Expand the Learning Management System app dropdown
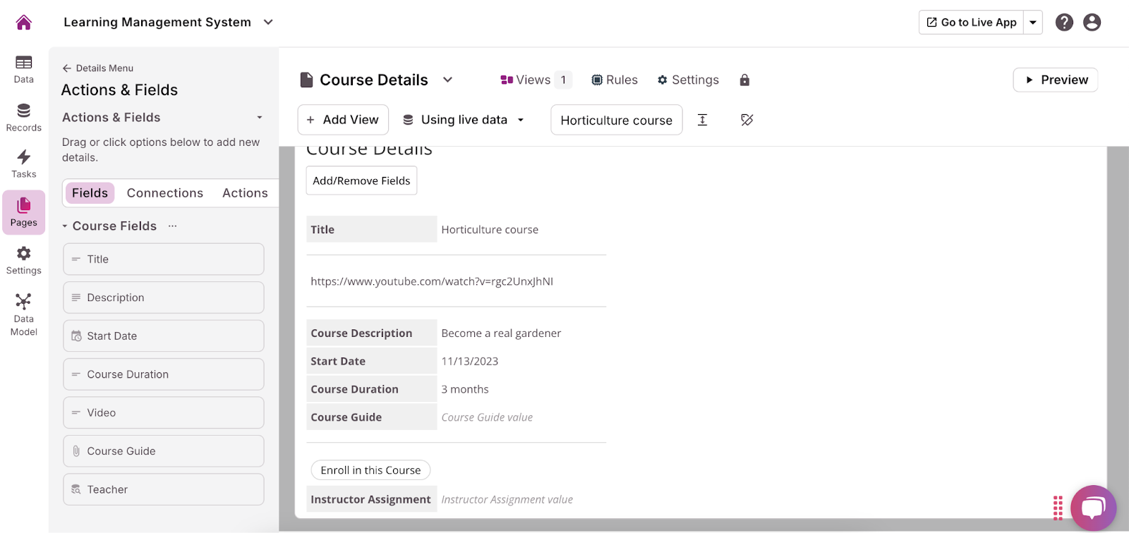Image resolution: width=1129 pixels, height=533 pixels. point(268,23)
